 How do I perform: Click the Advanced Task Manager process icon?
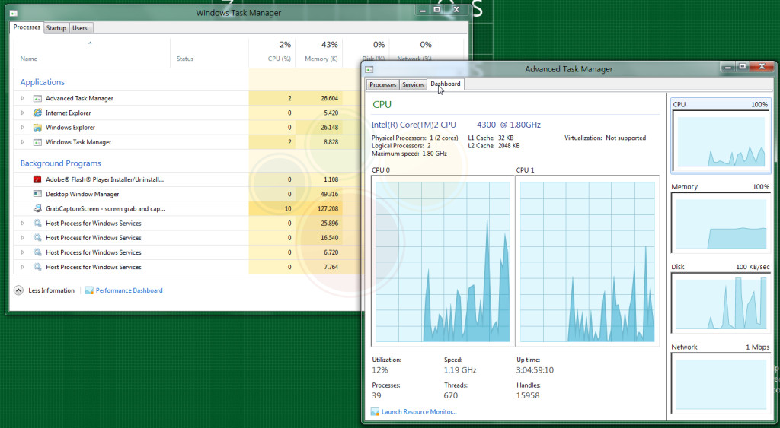(x=37, y=98)
